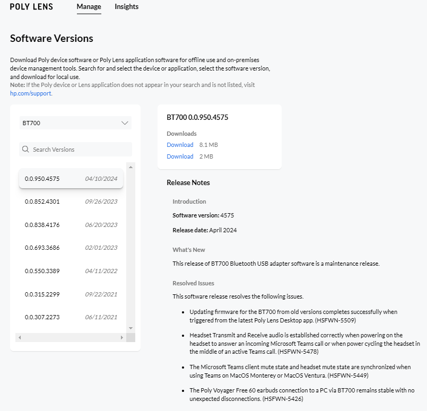Click the BT700 0.0.950.4575 heading
Screen dimensions: 427x411
click(197, 117)
